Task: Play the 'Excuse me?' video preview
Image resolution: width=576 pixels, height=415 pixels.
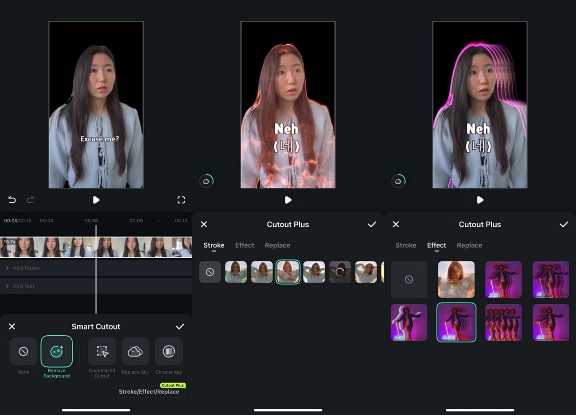Action: click(96, 200)
